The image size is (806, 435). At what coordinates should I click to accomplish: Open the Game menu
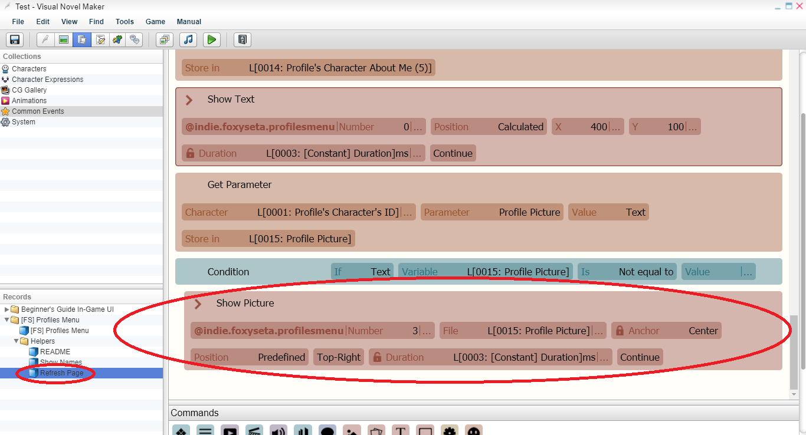tap(155, 22)
